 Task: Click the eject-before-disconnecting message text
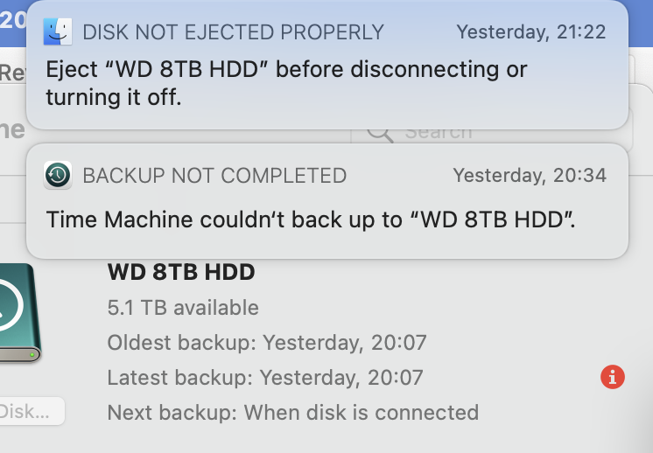tap(286, 82)
